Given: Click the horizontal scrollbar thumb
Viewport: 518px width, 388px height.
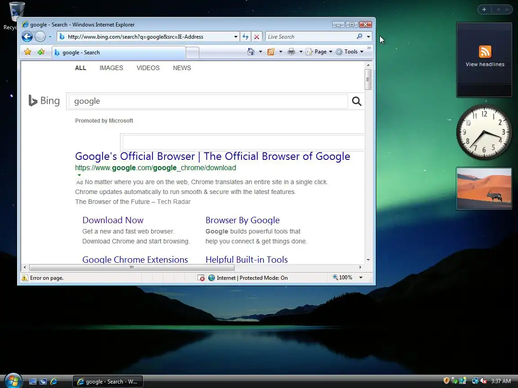Looking at the screenshot, I should coord(132,267).
